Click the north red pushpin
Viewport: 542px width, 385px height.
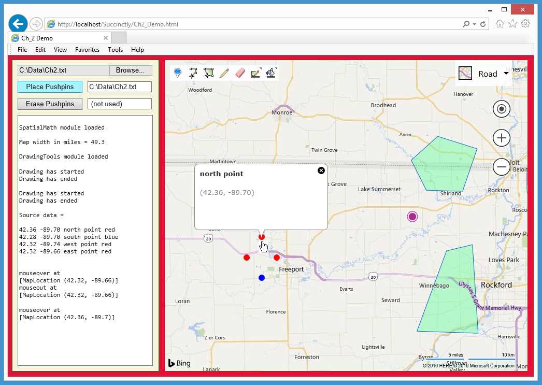click(x=261, y=237)
